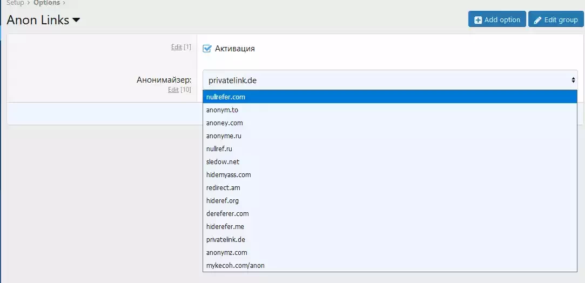
Task: Click the Анонимайзер select box showing privatelink.de
Action: (390, 80)
